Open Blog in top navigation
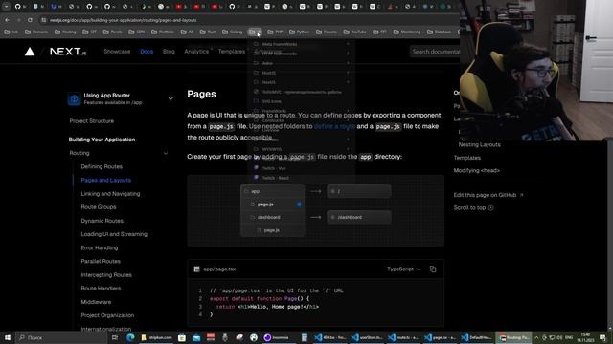This screenshot has height=344, width=613. (x=169, y=52)
